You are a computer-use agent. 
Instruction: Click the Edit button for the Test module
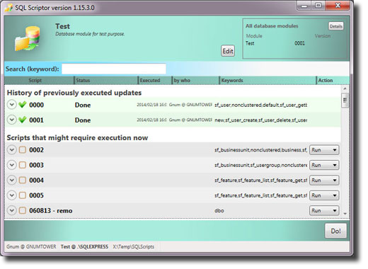(228, 51)
